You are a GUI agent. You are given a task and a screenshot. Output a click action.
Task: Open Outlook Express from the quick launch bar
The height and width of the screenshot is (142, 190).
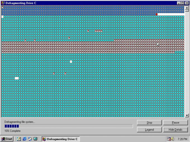click(x=30, y=139)
